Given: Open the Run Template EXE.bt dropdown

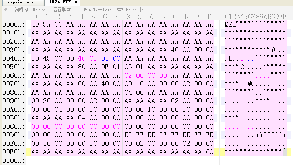Looking at the screenshot, I should click(110, 10).
